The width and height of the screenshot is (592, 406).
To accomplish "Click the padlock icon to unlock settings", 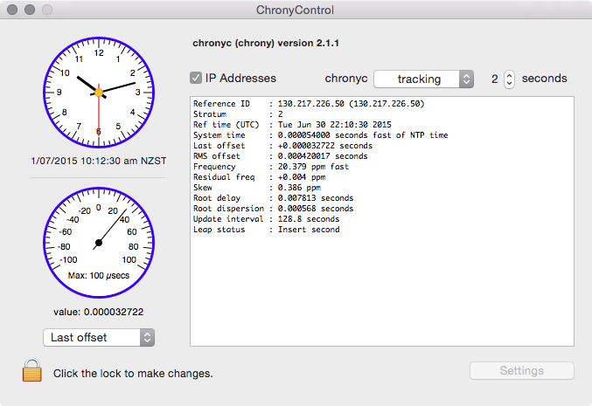I will tap(32, 370).
